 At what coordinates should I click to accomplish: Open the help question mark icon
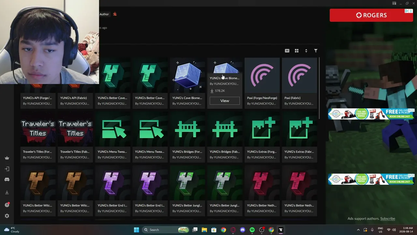7,205
